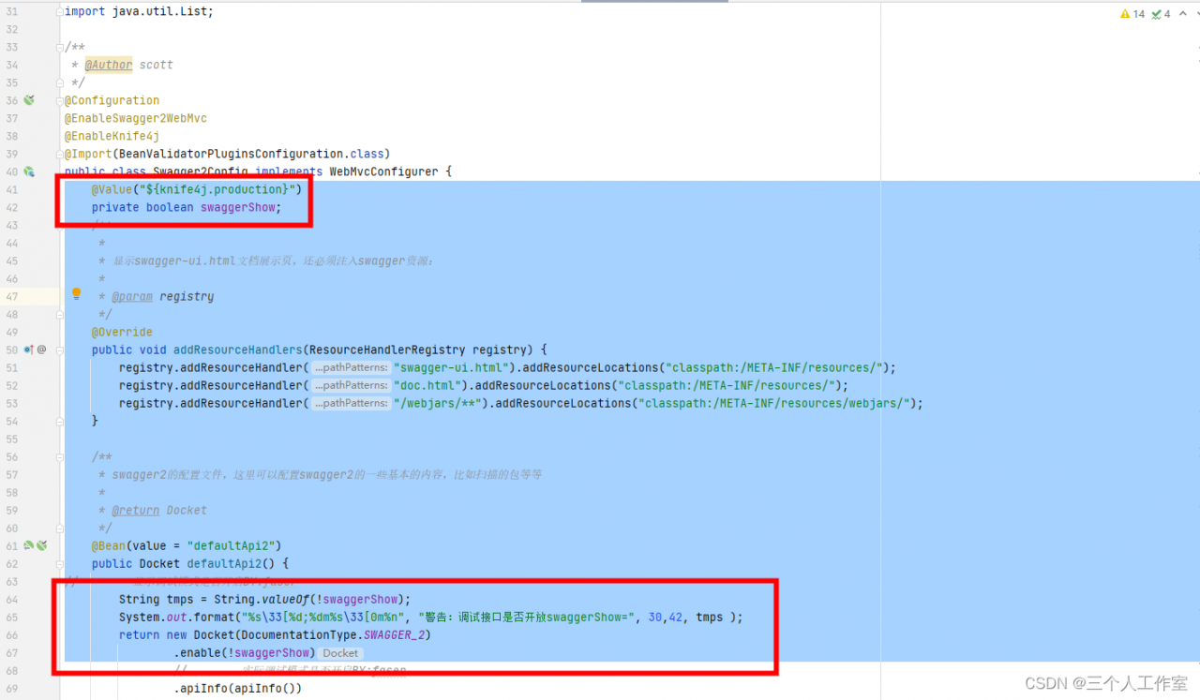Collapse the class annotations fold at line 36
Screen dimensions: 1200x700
coord(61,100)
